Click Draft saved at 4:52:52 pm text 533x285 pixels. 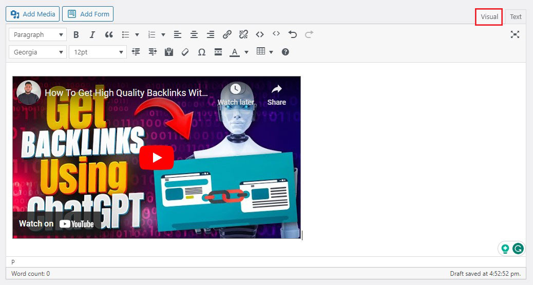(x=485, y=273)
